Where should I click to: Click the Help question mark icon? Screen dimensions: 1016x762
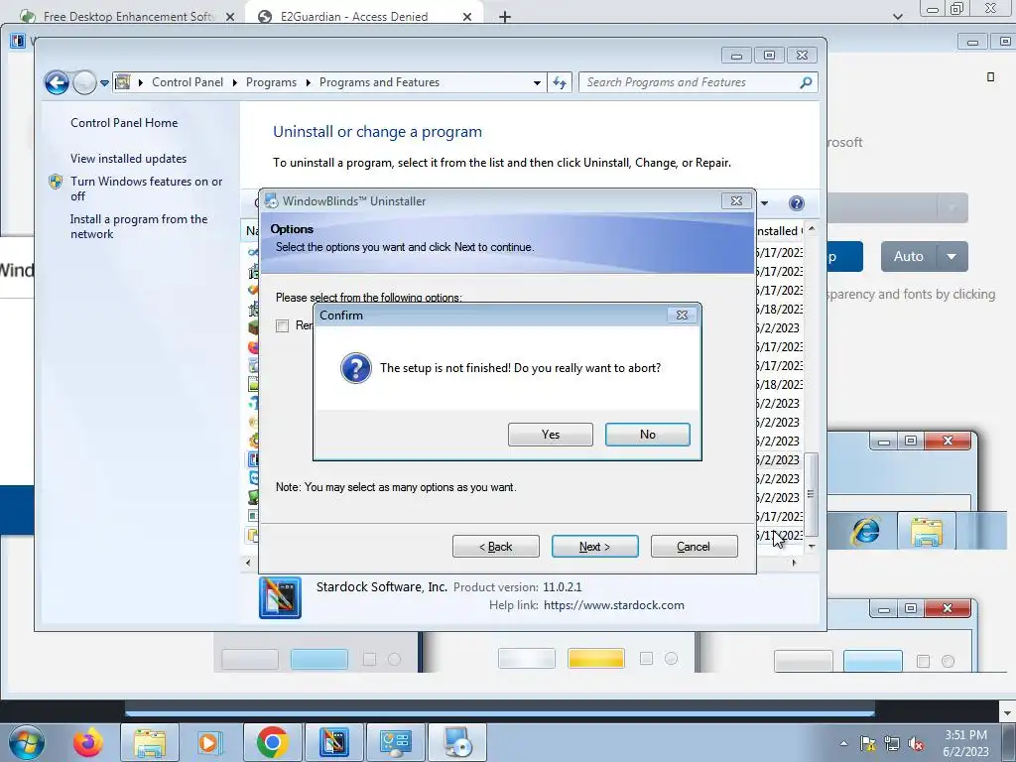pyautogui.click(x=797, y=203)
